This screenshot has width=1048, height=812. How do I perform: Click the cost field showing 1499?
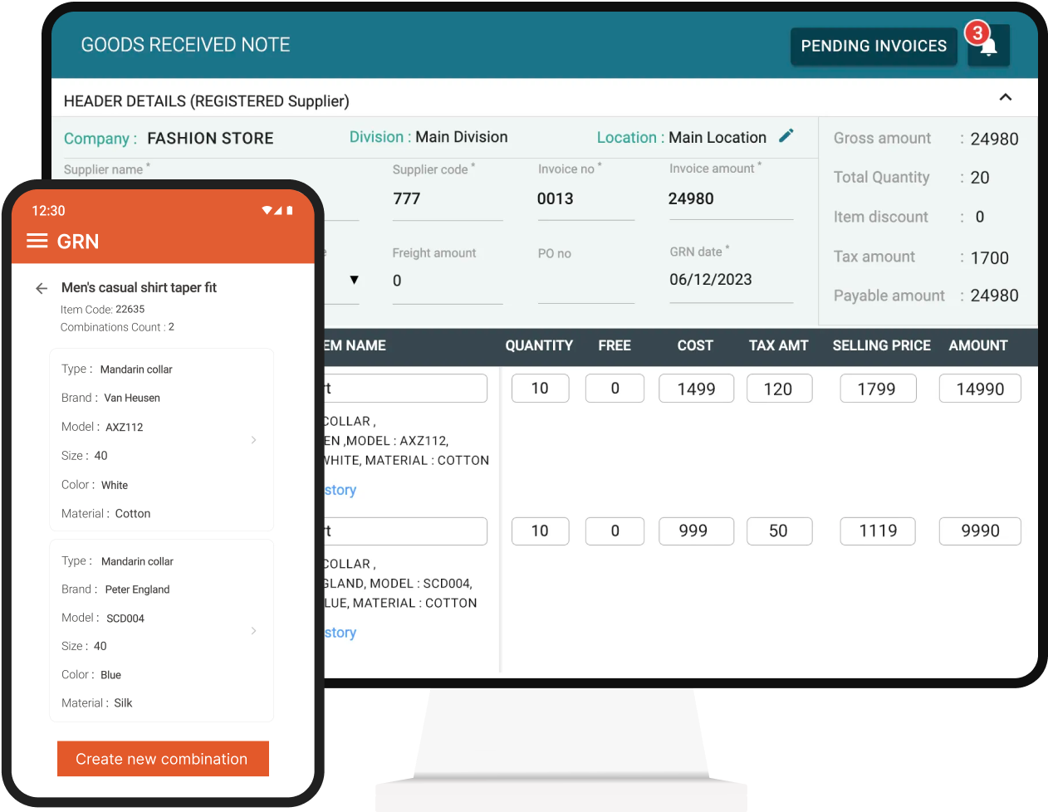(696, 388)
